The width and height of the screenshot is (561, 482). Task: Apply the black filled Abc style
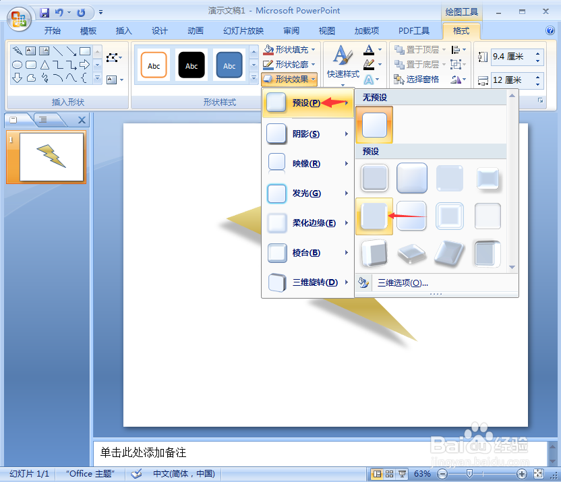191,65
